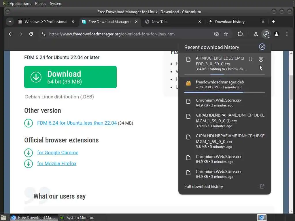Open the Extensions puzzle icon
The width and height of the screenshot is (295, 221).
[x=240, y=34]
